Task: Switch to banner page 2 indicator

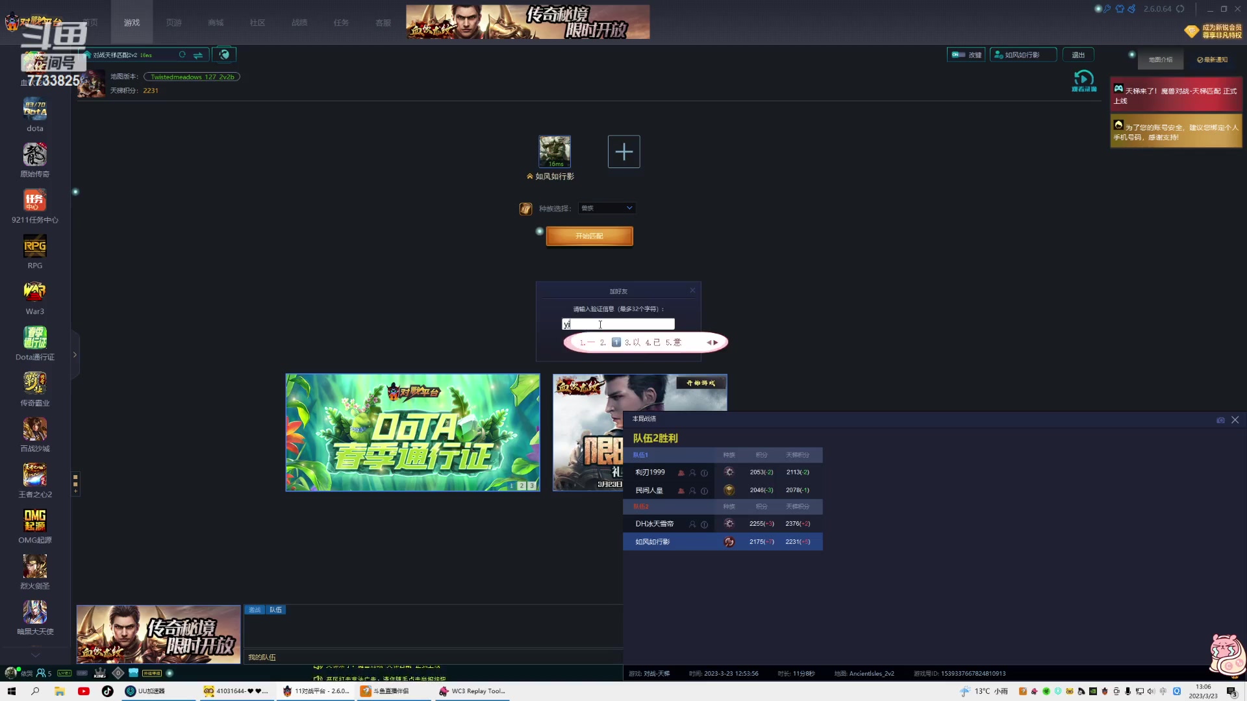Action: coord(521,486)
